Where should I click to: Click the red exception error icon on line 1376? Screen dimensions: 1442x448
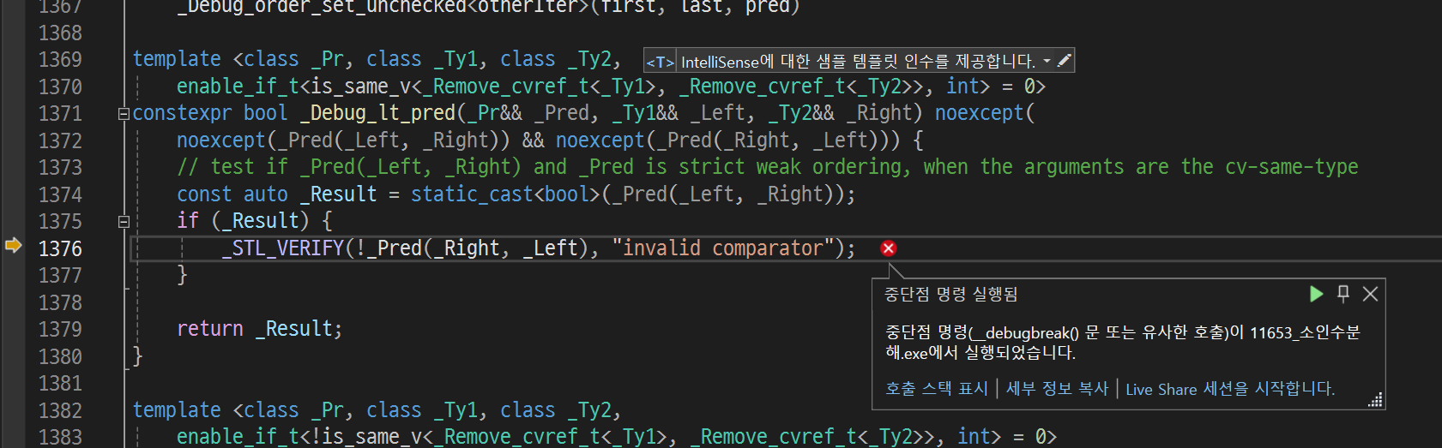coord(889,248)
